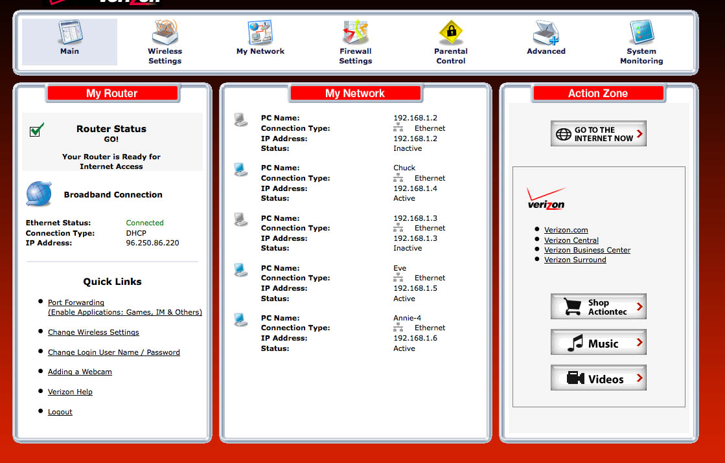Click the PC name Annie-4

[407, 318]
